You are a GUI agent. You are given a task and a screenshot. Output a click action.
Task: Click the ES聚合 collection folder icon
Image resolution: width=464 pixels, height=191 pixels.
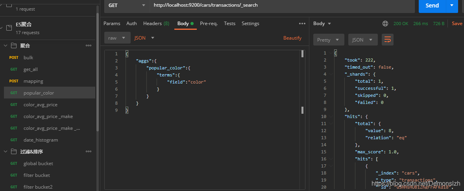point(9,28)
